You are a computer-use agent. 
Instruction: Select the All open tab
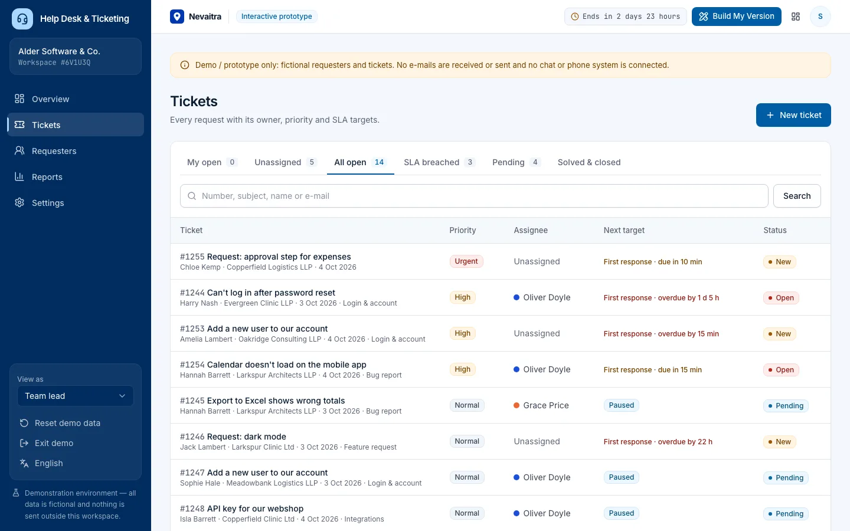click(x=360, y=162)
